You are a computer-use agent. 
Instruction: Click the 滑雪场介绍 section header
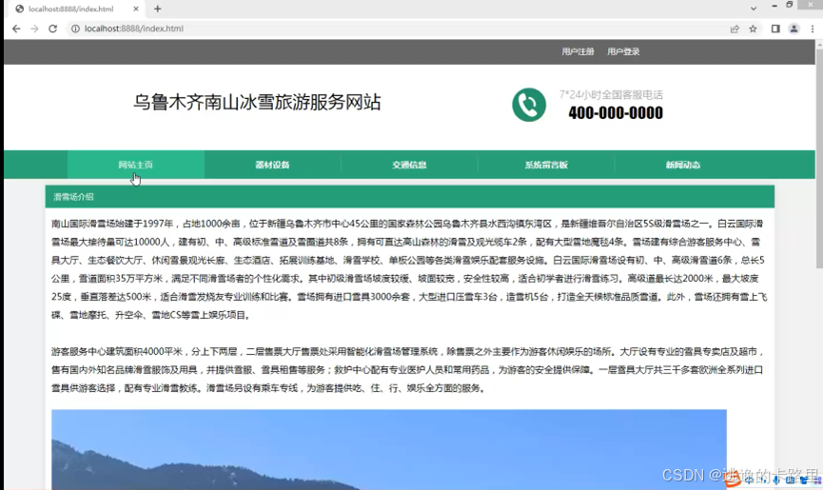[410, 197]
